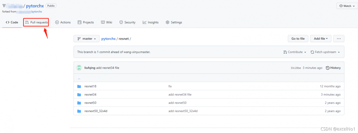Navigate to parent directory '..' row
The width and height of the screenshot is (358, 133).
click(x=79, y=78)
